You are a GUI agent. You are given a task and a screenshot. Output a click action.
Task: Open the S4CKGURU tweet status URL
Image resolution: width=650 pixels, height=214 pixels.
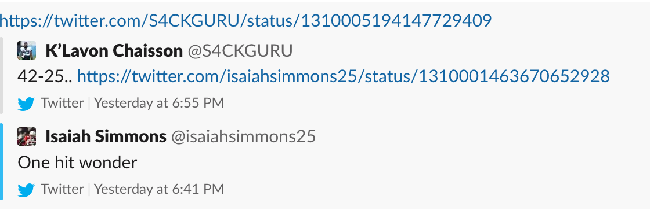point(246,21)
